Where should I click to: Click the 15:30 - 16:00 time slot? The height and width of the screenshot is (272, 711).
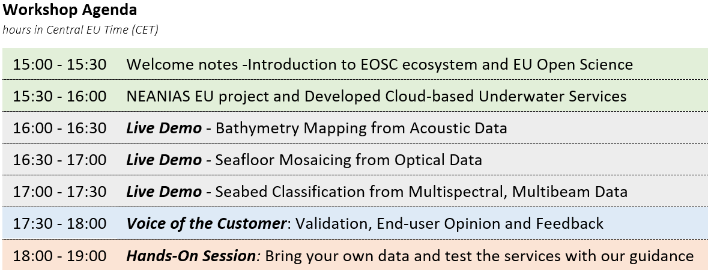[59, 96]
